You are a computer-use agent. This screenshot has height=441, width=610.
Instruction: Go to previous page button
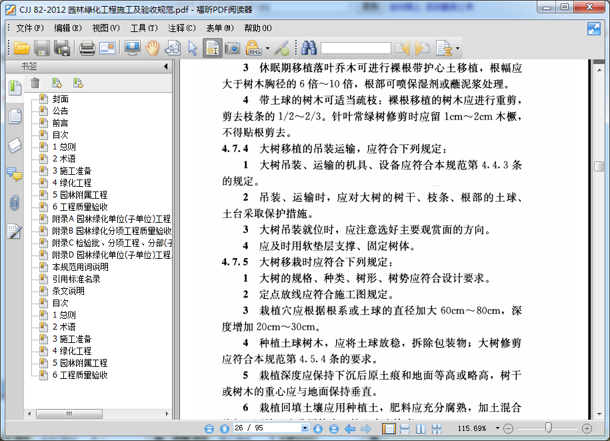(x=225, y=428)
